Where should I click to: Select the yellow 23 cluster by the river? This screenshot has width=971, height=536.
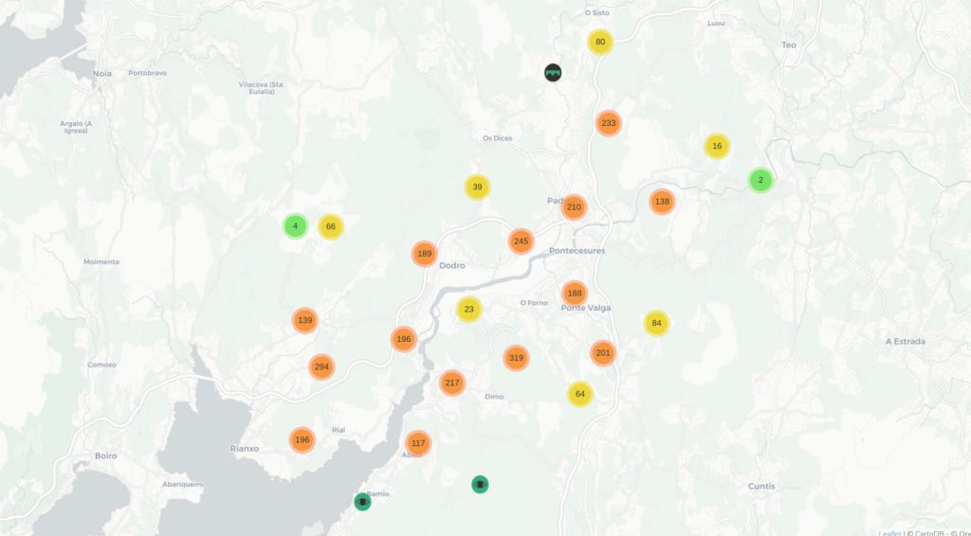(468, 309)
